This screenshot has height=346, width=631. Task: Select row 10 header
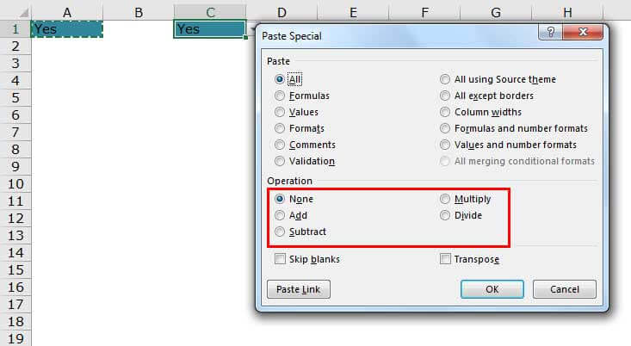[15, 184]
